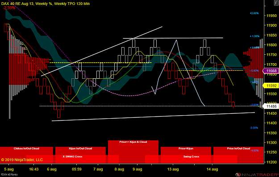Screen dimensions: 279x177
Task: Select the white 11486 current price marker
Action: click(x=271, y=106)
